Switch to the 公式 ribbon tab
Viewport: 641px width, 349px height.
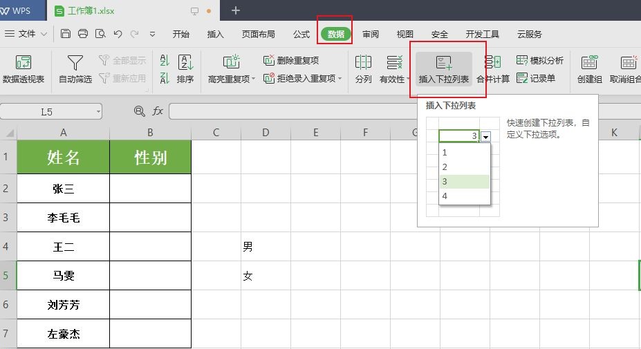301,34
